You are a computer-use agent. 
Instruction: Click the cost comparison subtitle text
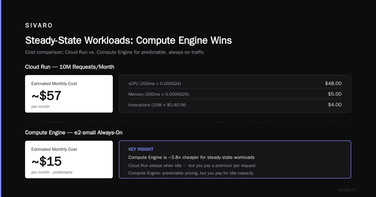pos(114,52)
